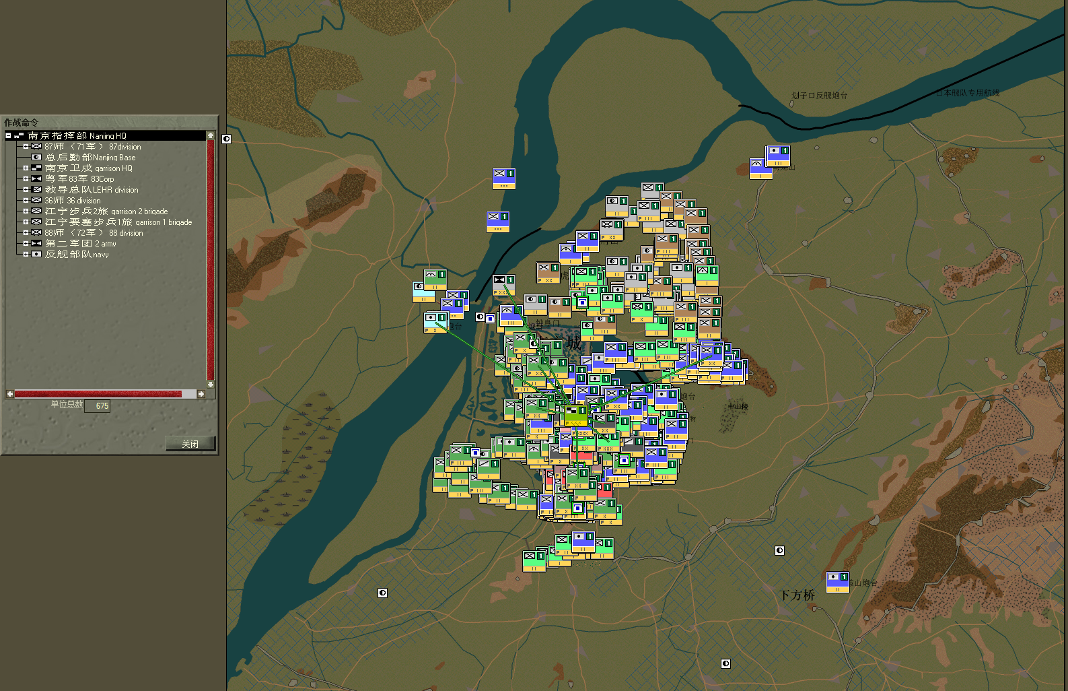Click the 2 army unit symbol

pos(36,244)
